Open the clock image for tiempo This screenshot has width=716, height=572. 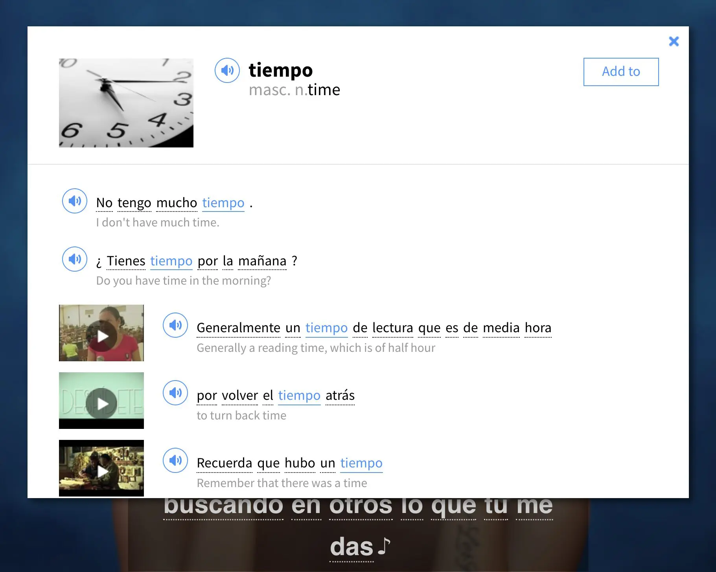126,103
